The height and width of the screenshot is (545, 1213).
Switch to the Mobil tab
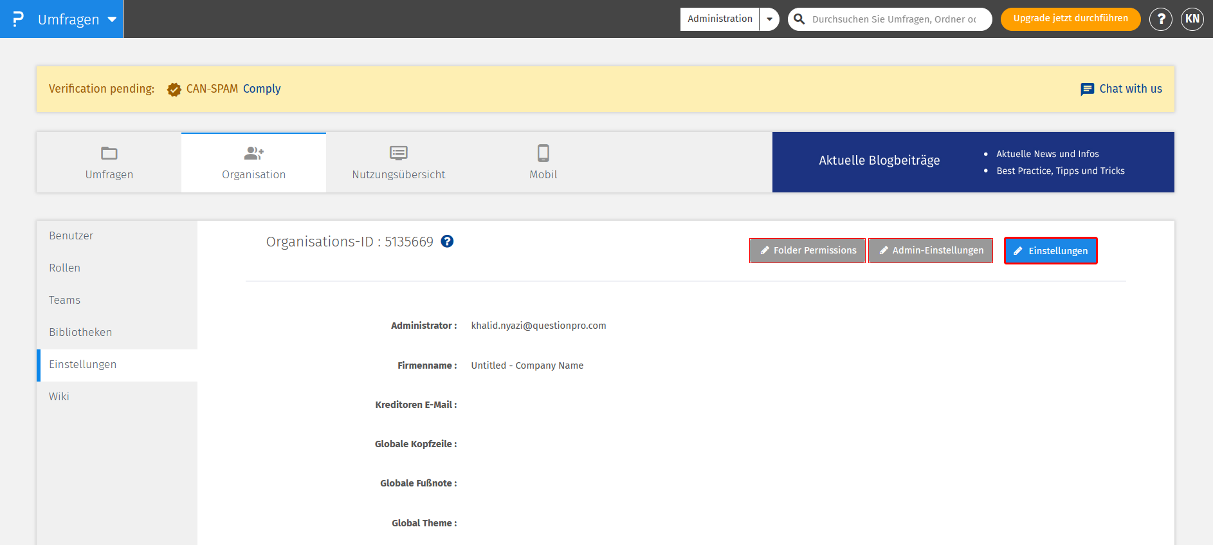coord(543,162)
